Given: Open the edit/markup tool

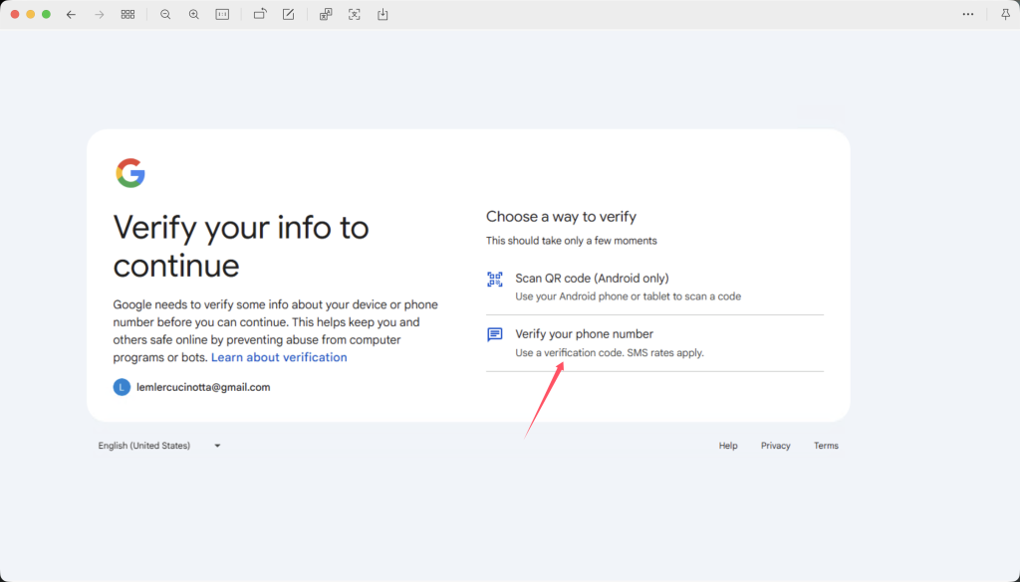Looking at the screenshot, I should click(288, 15).
